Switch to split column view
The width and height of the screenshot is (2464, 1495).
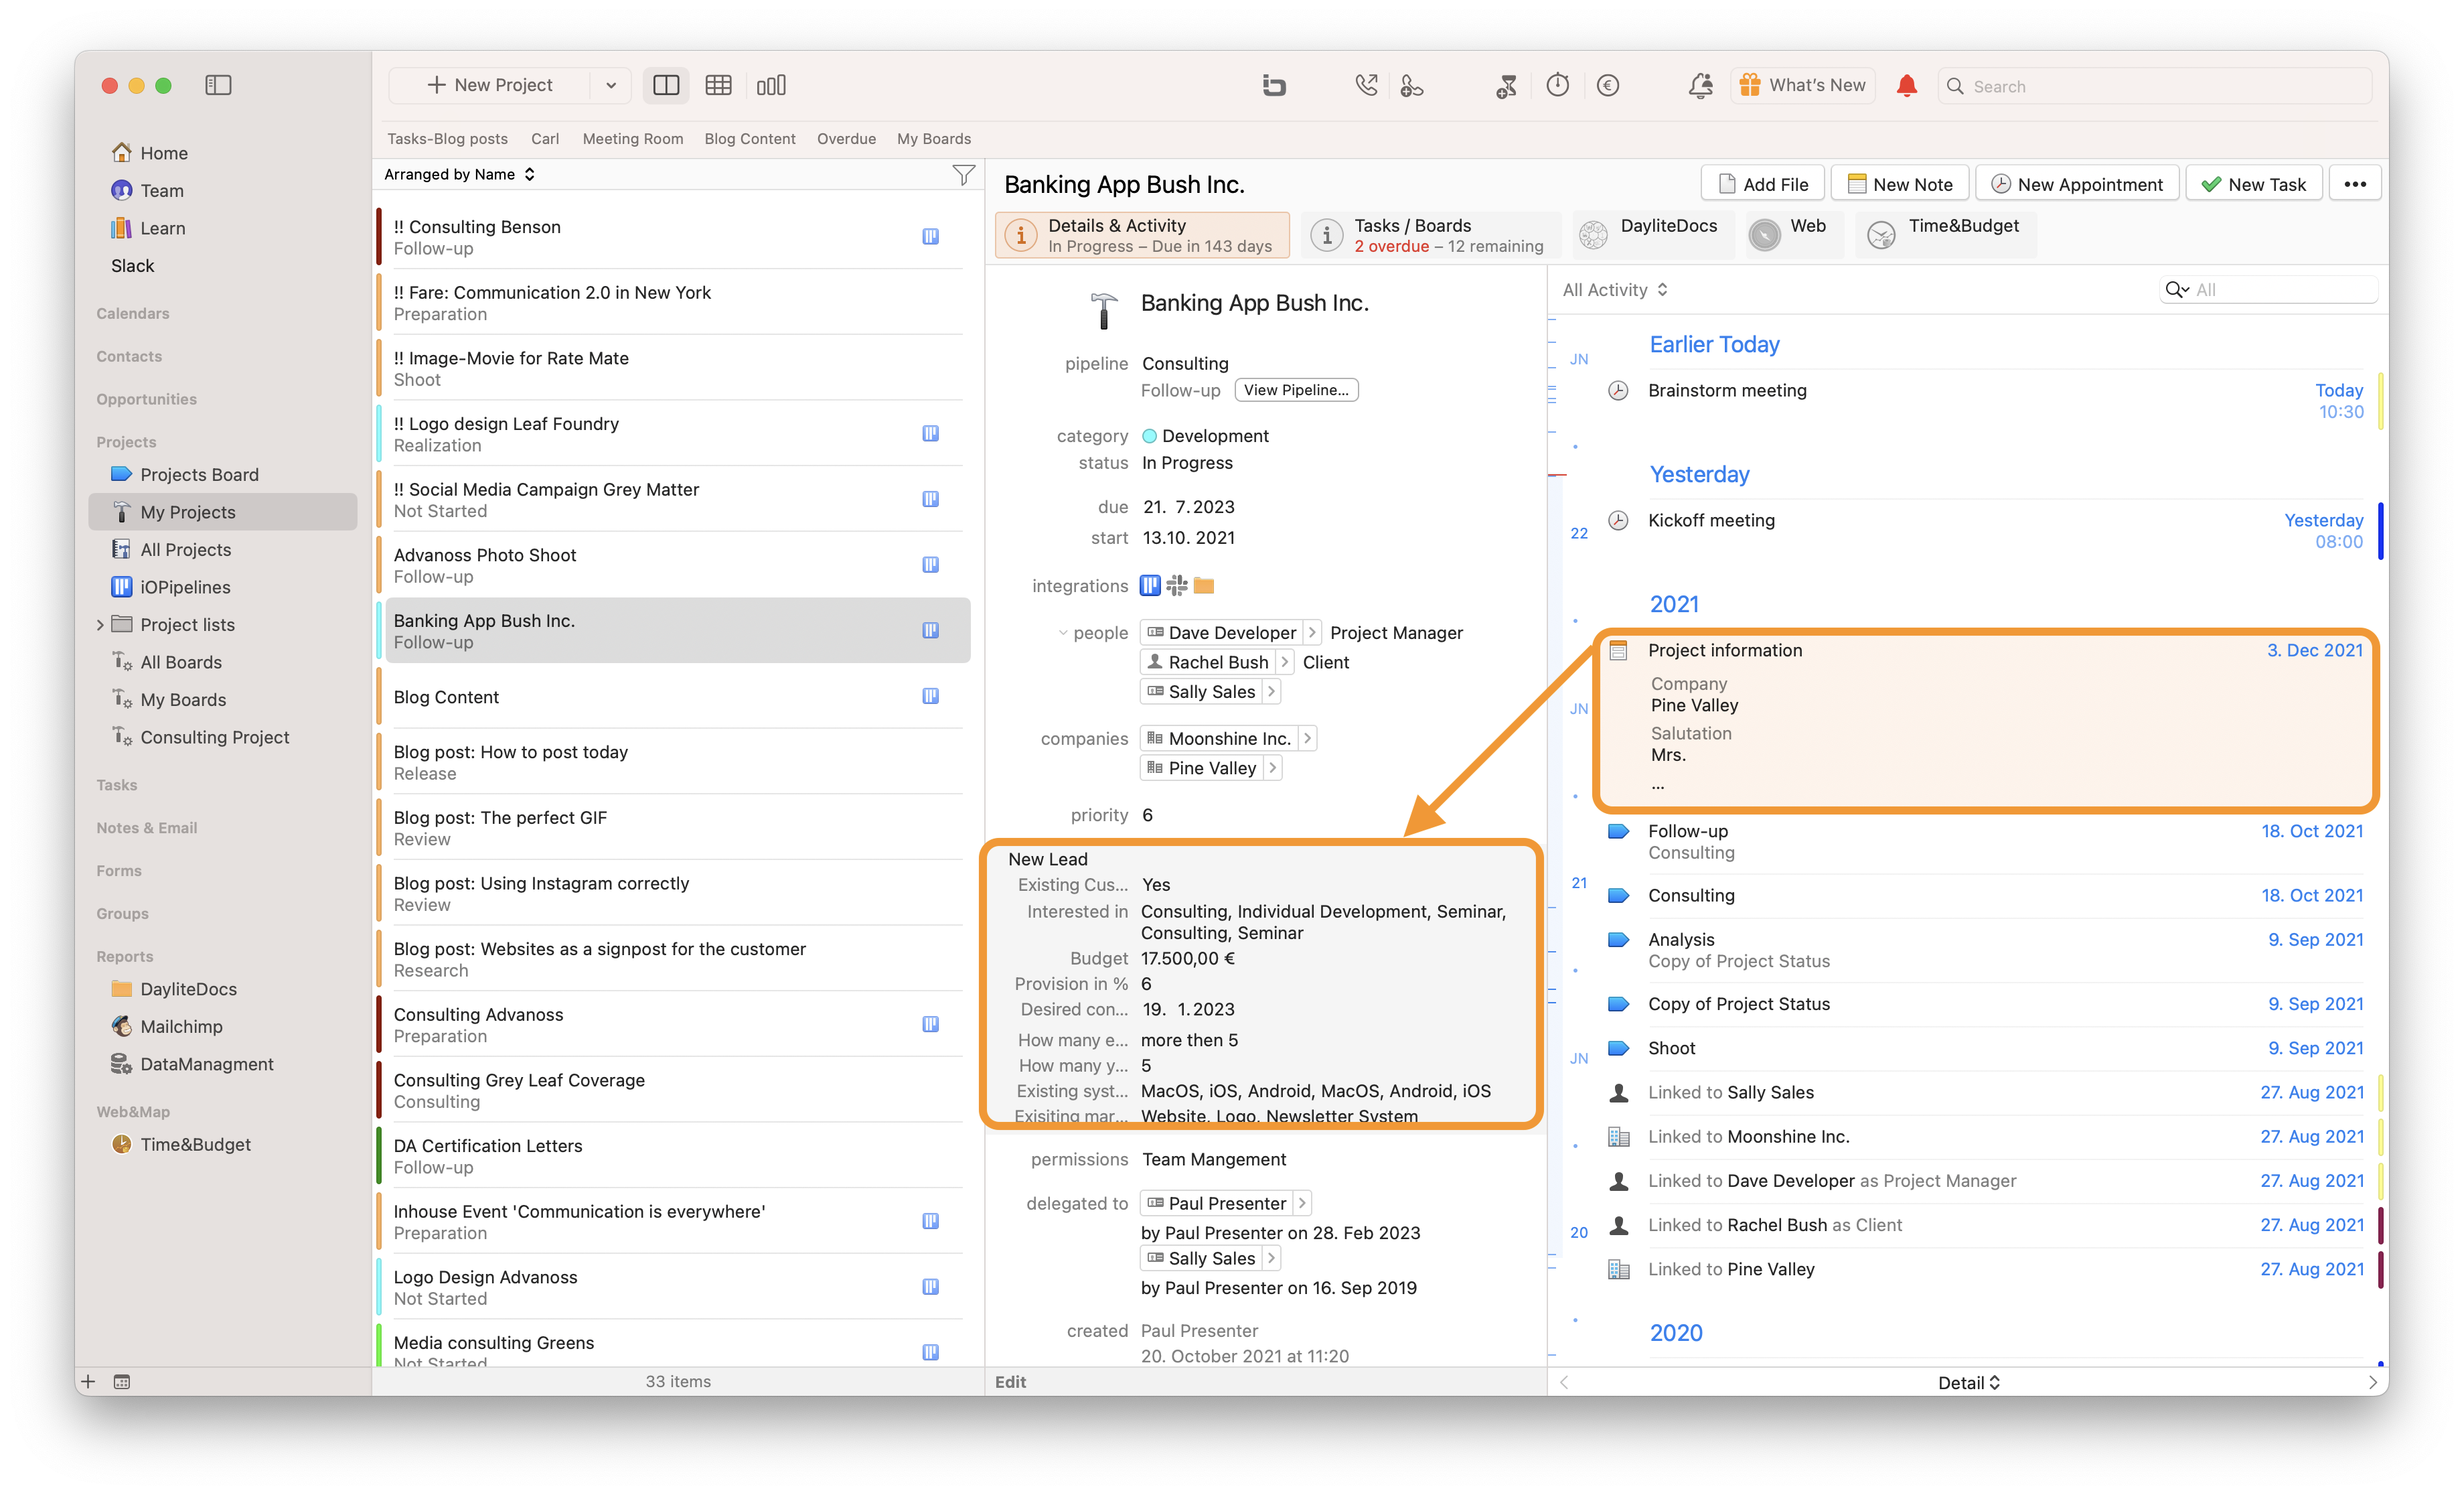[666, 85]
